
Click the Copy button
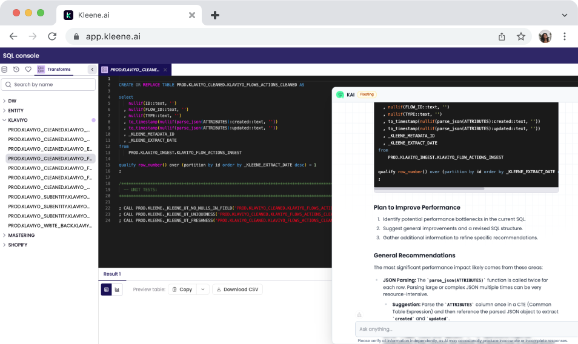pos(182,289)
